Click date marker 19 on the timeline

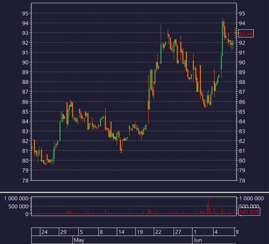(x=140, y=232)
